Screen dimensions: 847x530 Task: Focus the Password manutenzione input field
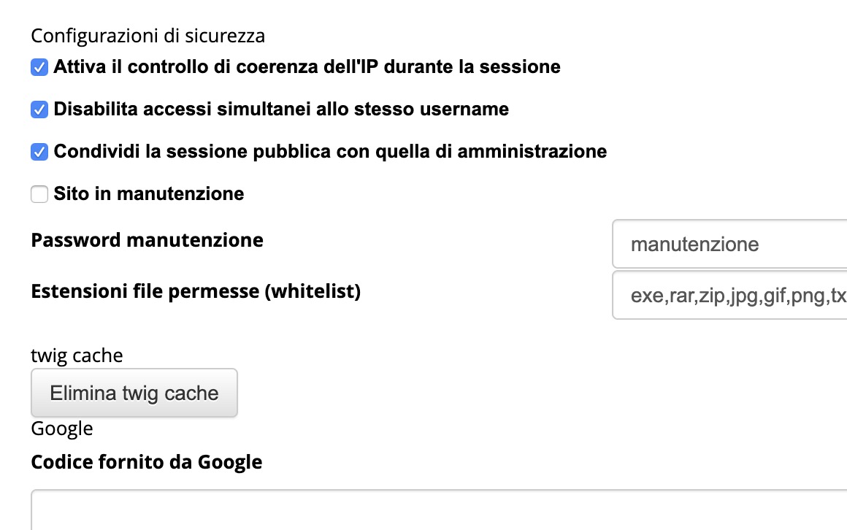pos(730,244)
